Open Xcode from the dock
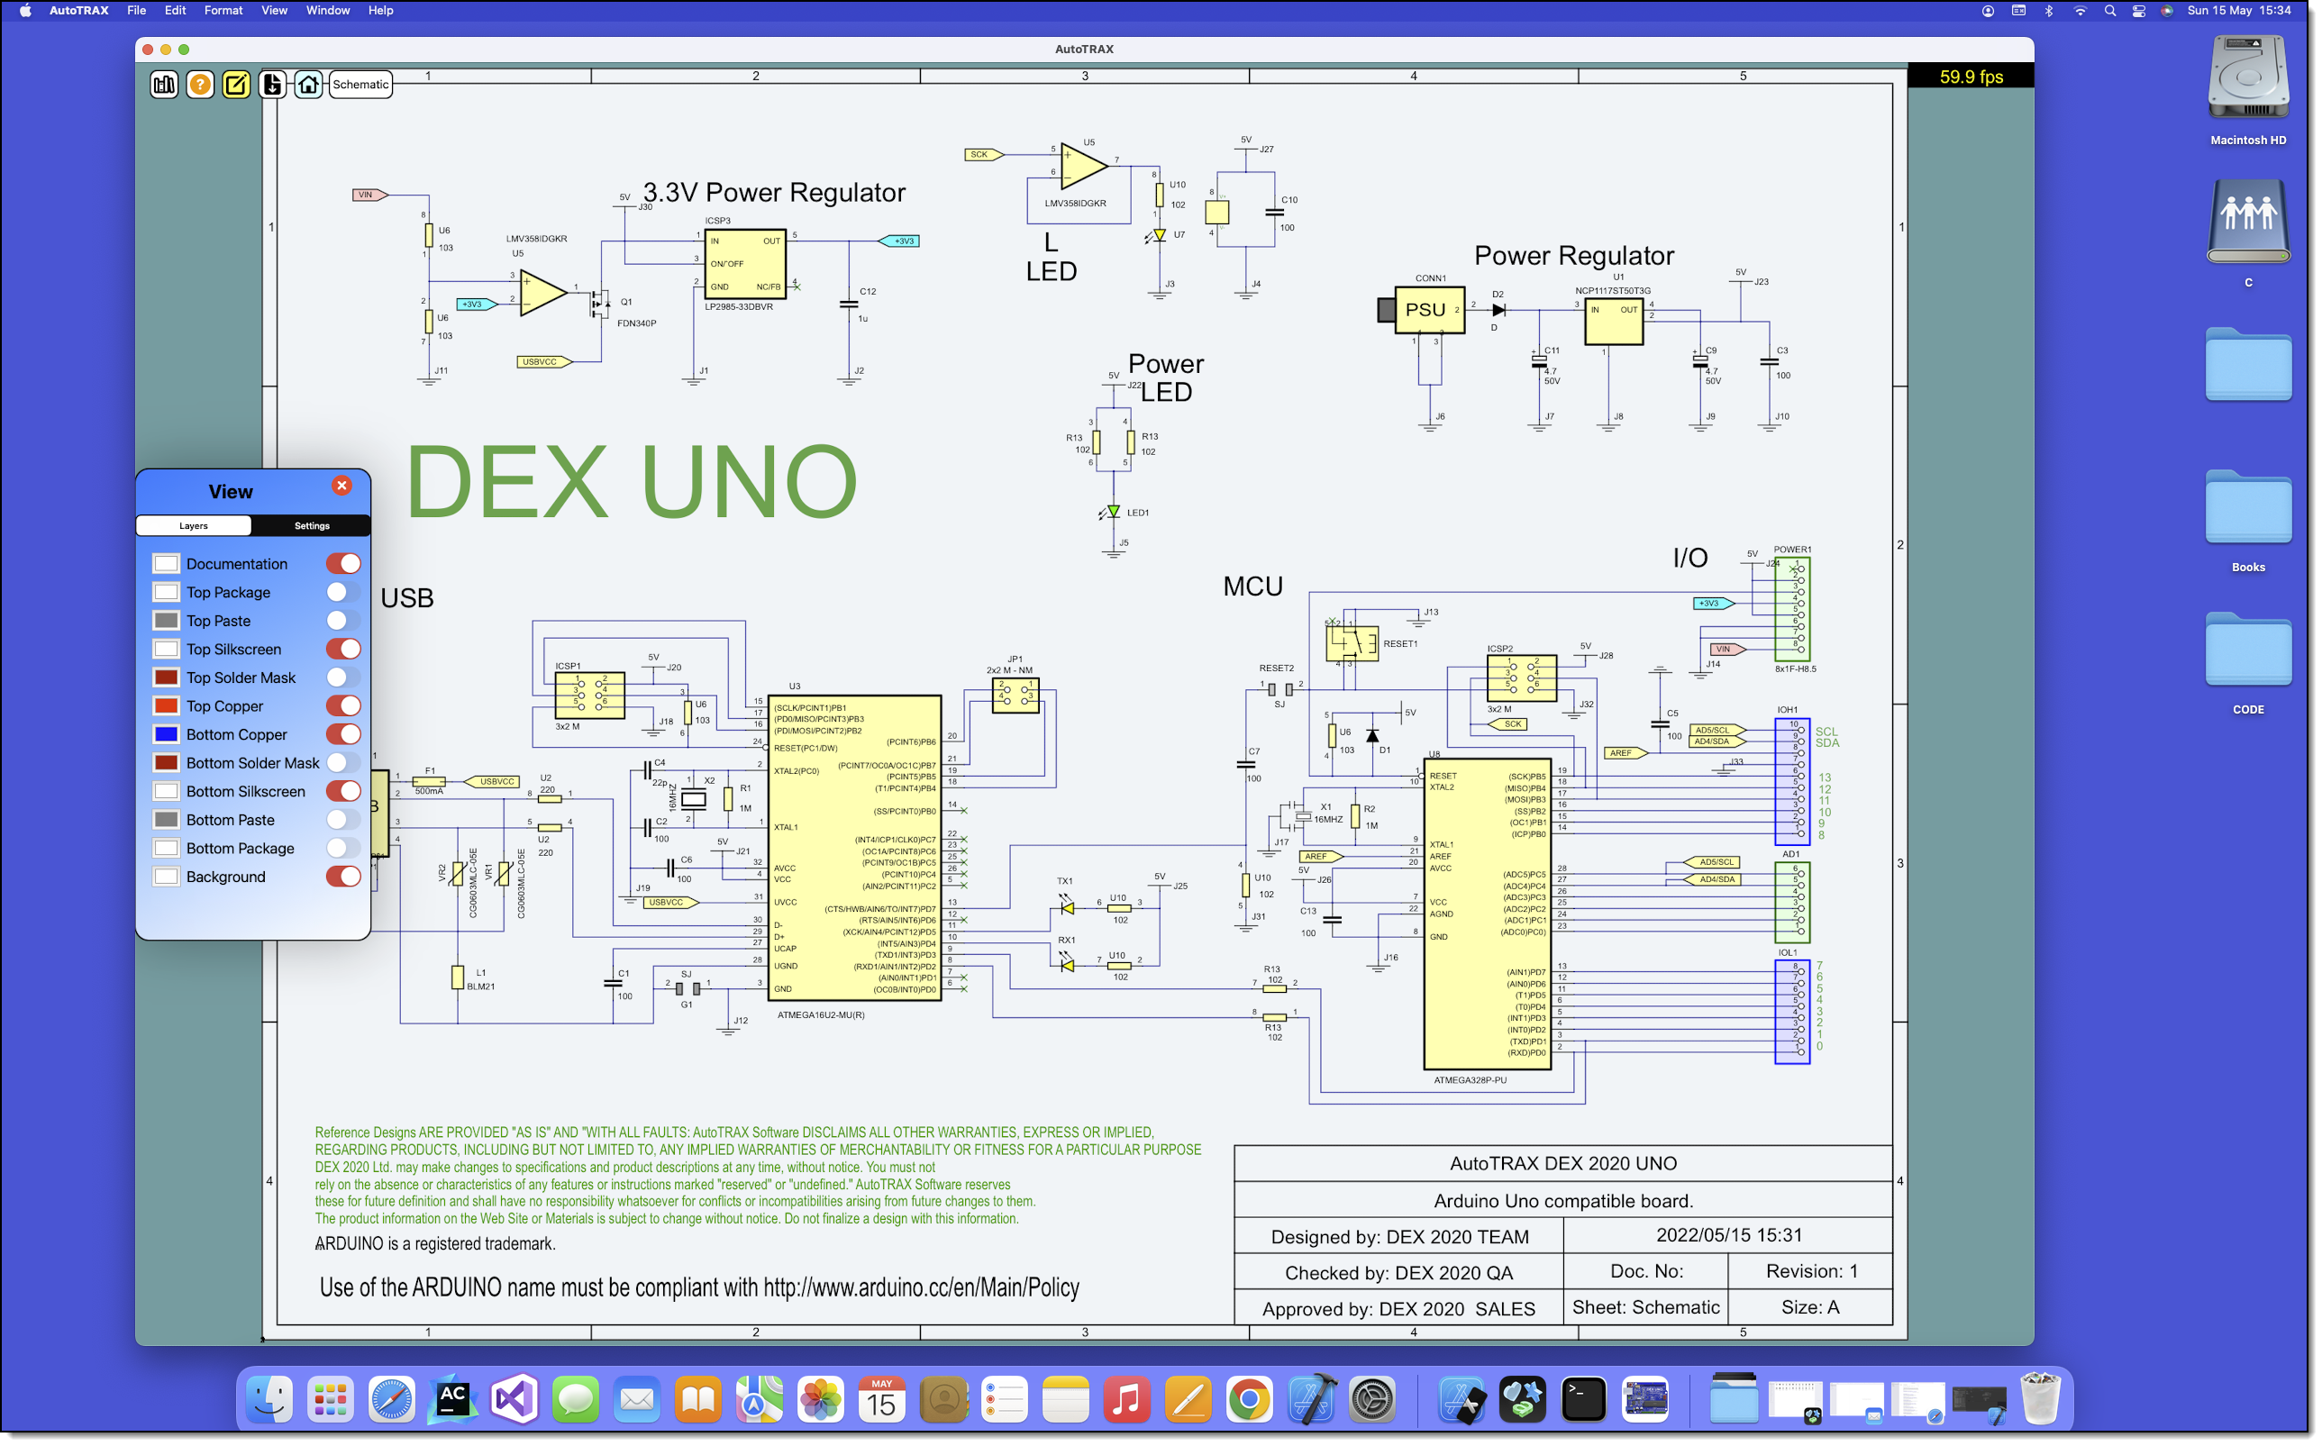The height and width of the screenshot is (1446, 2322). pyautogui.click(x=1311, y=1401)
